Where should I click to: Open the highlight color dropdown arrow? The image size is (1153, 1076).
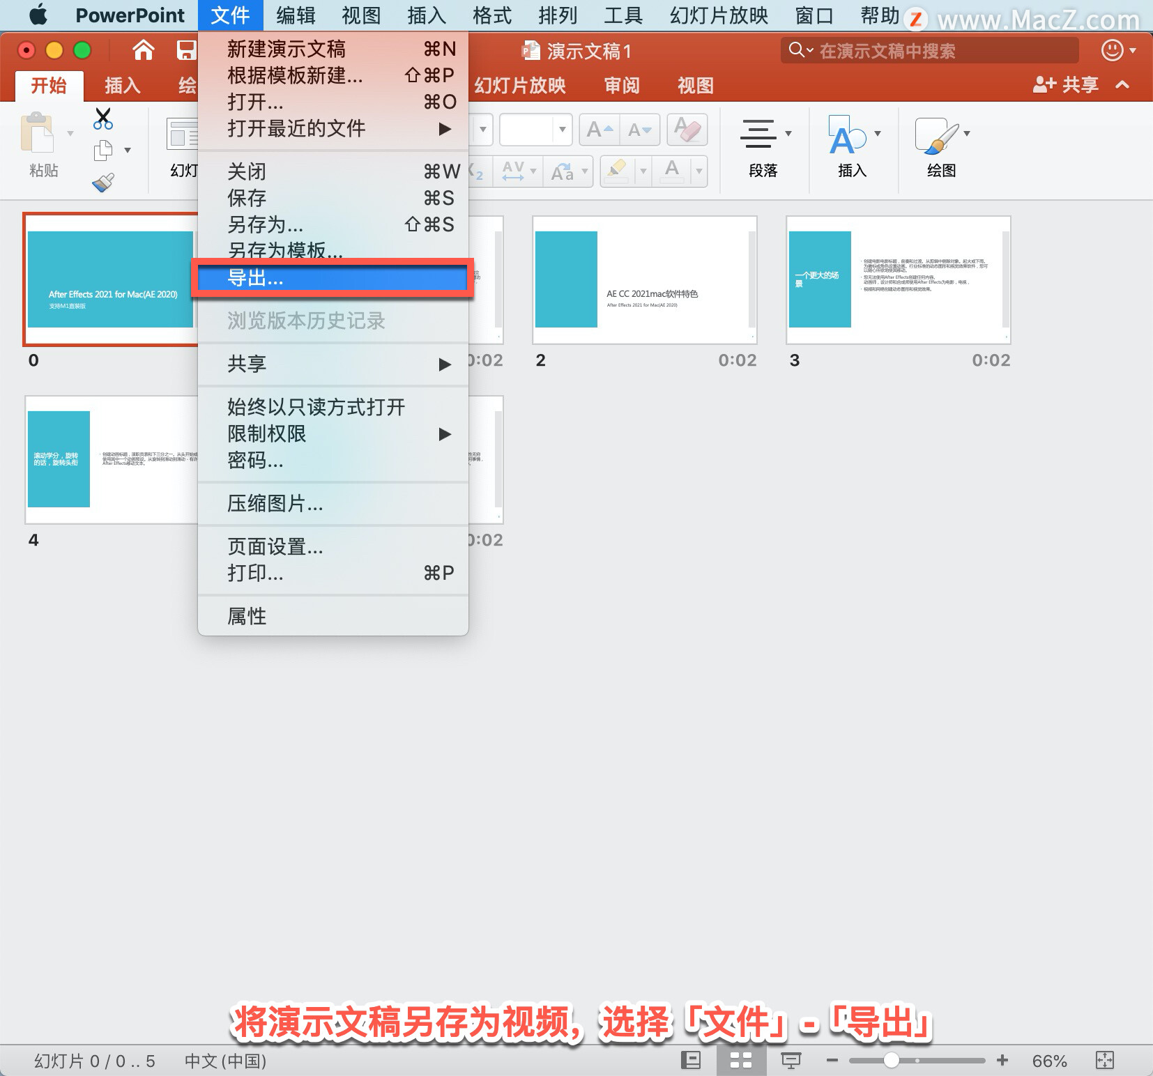(x=643, y=171)
